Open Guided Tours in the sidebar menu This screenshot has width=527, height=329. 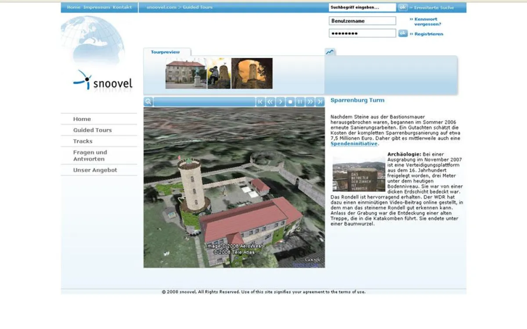coord(93,130)
